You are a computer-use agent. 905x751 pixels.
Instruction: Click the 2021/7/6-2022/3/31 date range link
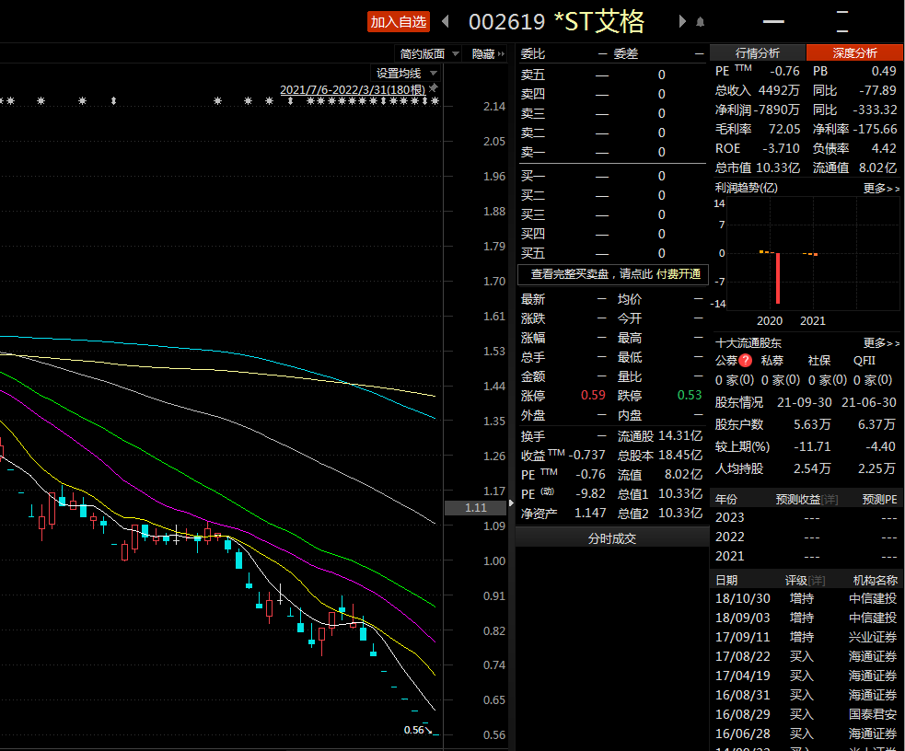click(353, 89)
